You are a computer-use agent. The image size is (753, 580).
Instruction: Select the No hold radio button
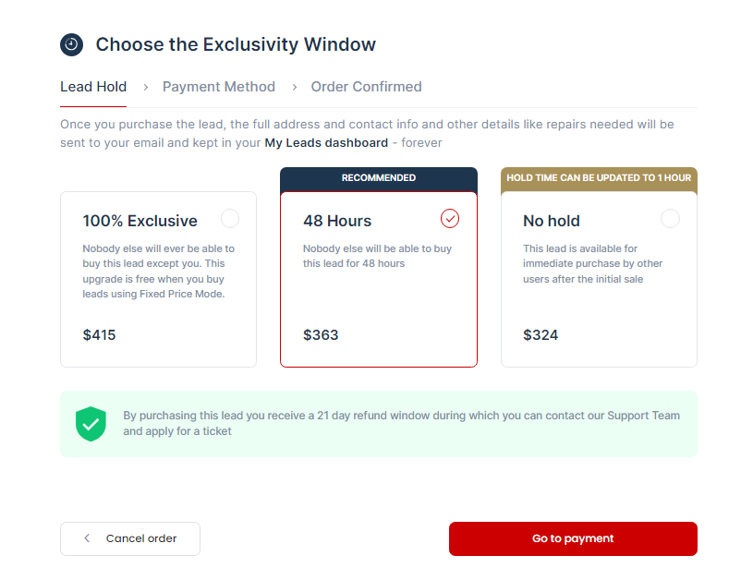coord(670,218)
